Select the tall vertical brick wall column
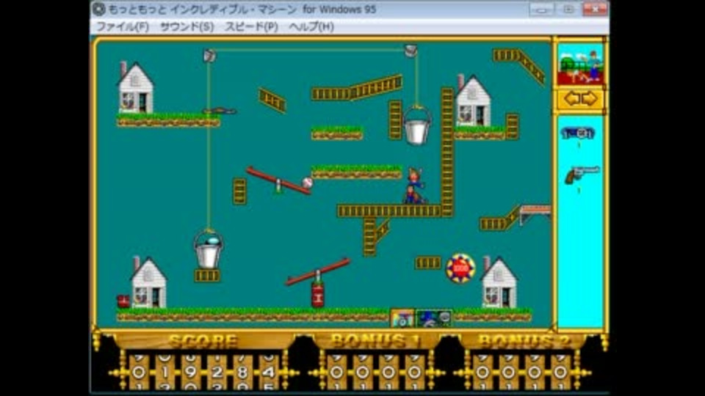Viewport: 705px width, 396px height. [447, 153]
